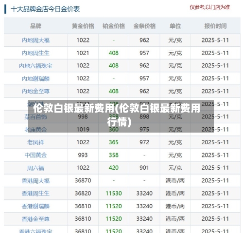Click the 十大品牌金店今日金价表 title
243x233 pixels.
point(45,9)
